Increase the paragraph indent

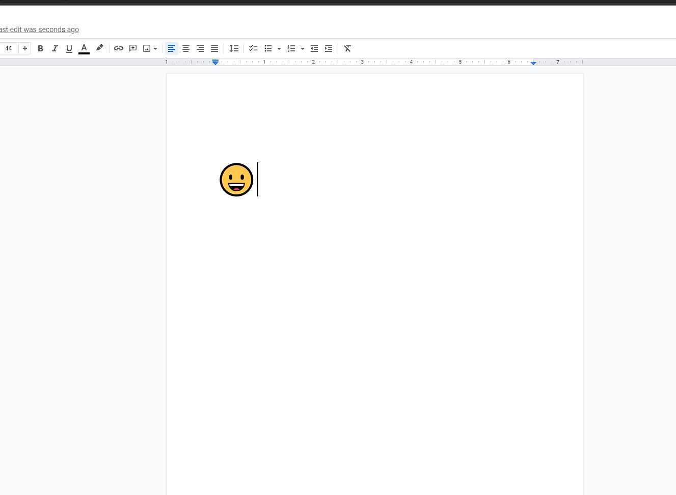(x=329, y=48)
